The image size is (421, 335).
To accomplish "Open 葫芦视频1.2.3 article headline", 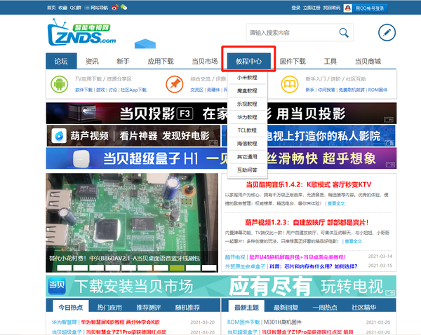I will tap(307, 222).
